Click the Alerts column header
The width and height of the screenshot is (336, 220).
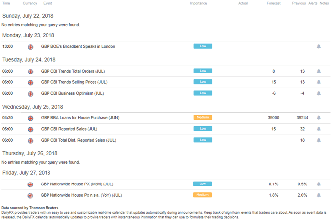313,3
